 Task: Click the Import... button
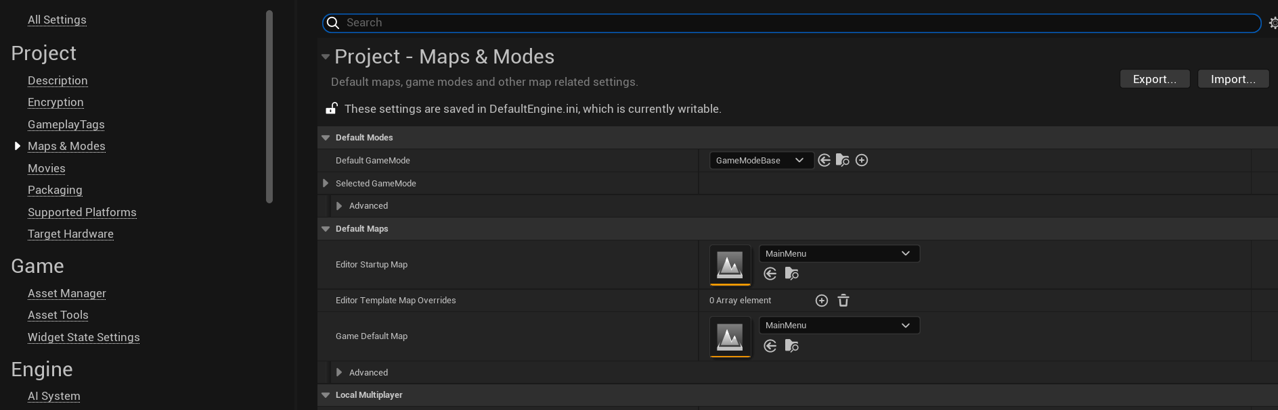(1233, 79)
